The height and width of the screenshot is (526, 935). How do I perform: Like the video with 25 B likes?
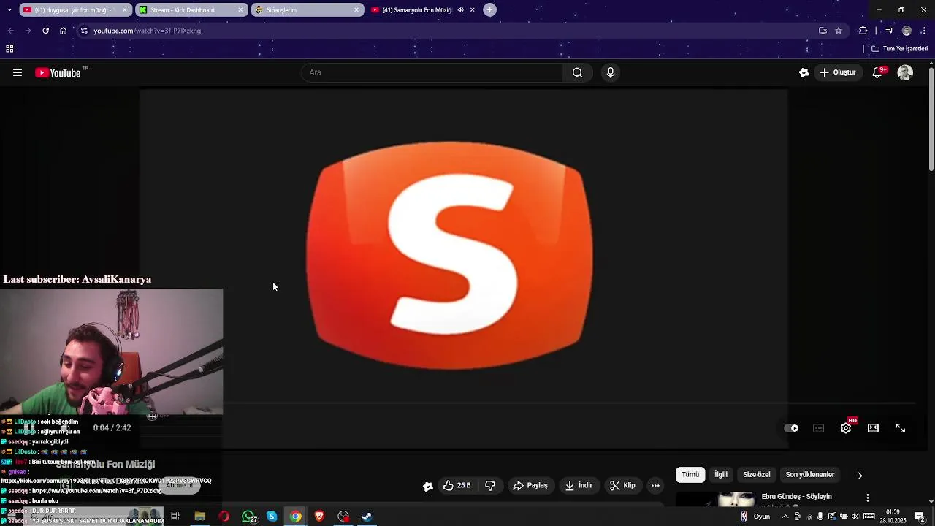click(x=457, y=485)
